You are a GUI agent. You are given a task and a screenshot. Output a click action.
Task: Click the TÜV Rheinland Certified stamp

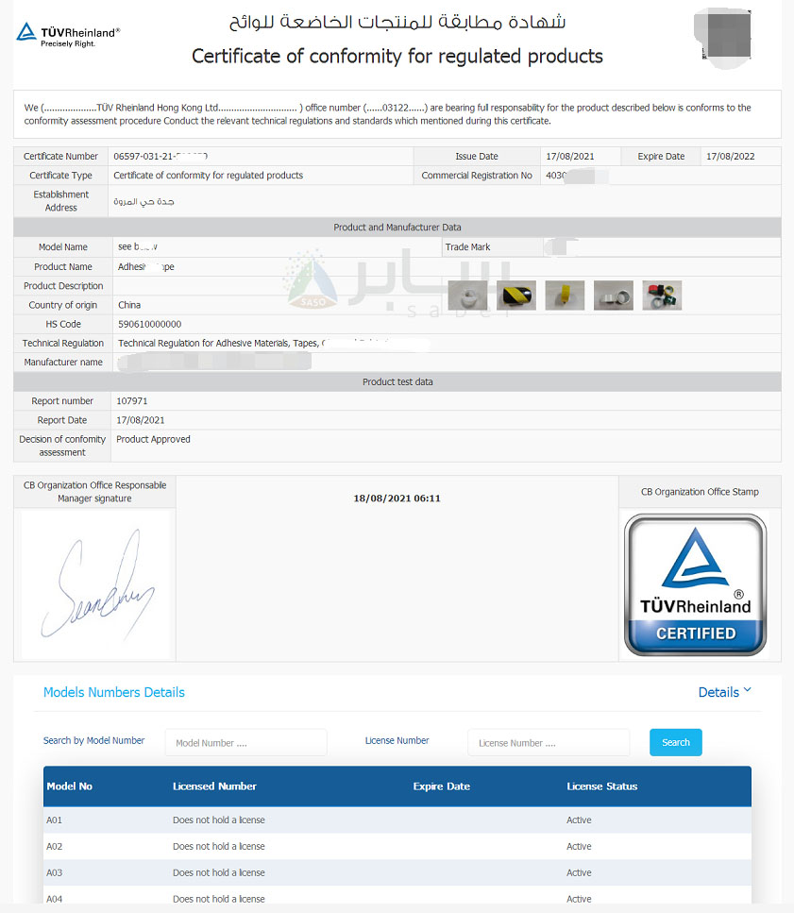pyautogui.click(x=695, y=584)
